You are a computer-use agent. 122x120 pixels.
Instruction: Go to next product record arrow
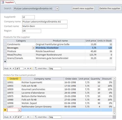point(25,68)
